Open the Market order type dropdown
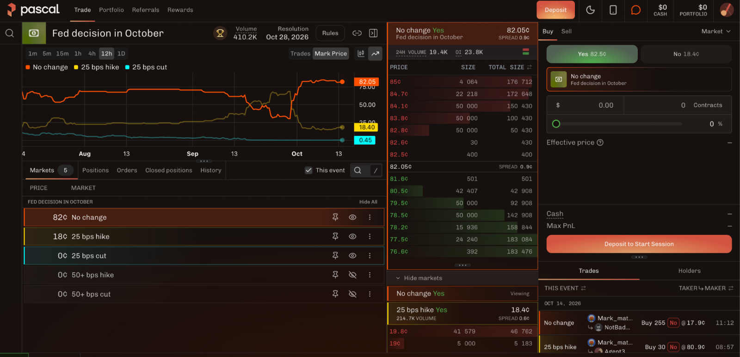Screen dimensions: 740x357 (716, 31)
